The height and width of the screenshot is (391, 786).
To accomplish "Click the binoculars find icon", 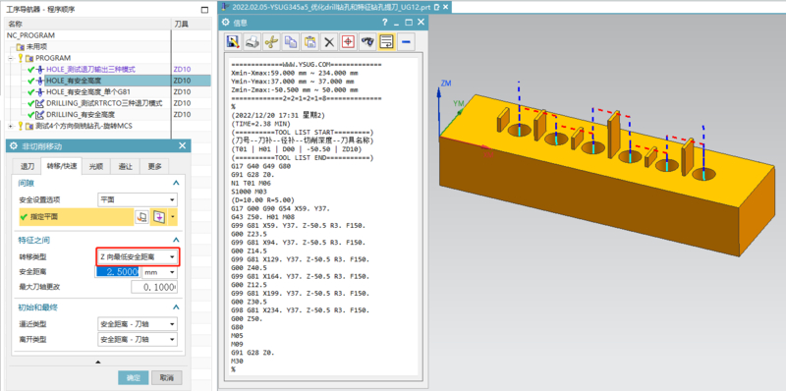I will tap(366, 42).
